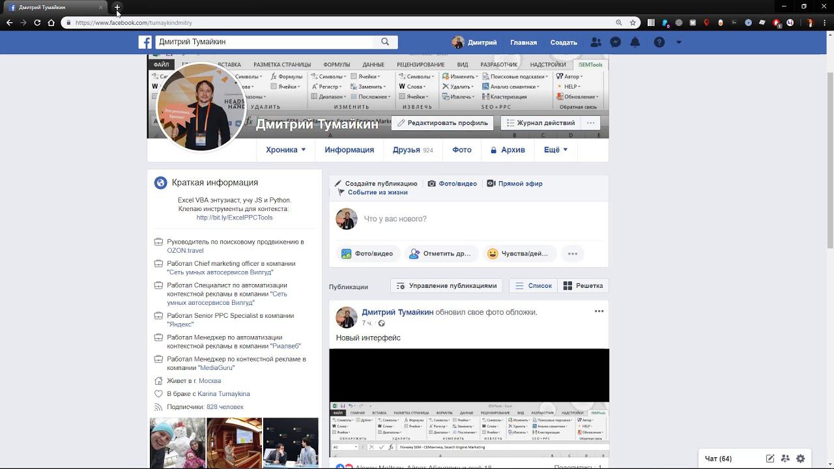Click the zoom magnifier icon in address bar
Viewport: 834px width, 469px height.
619,23
